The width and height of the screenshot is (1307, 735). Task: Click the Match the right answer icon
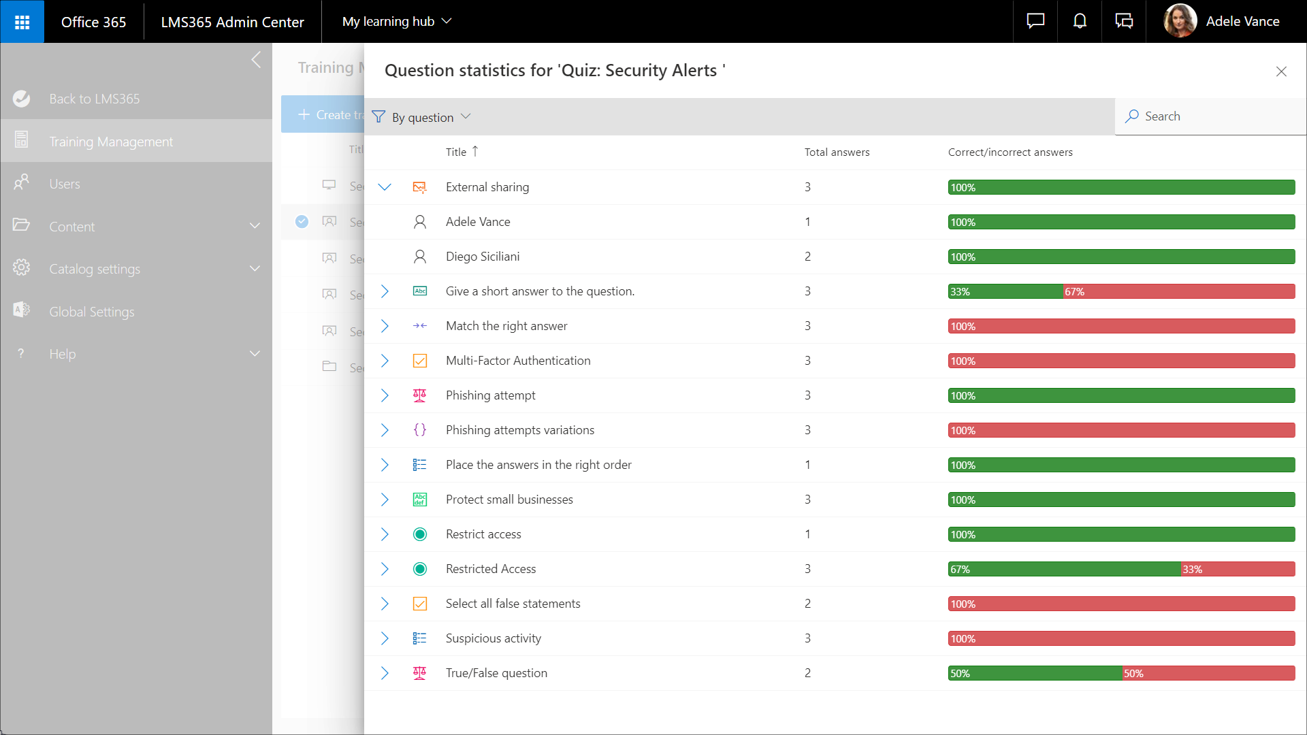tap(419, 326)
